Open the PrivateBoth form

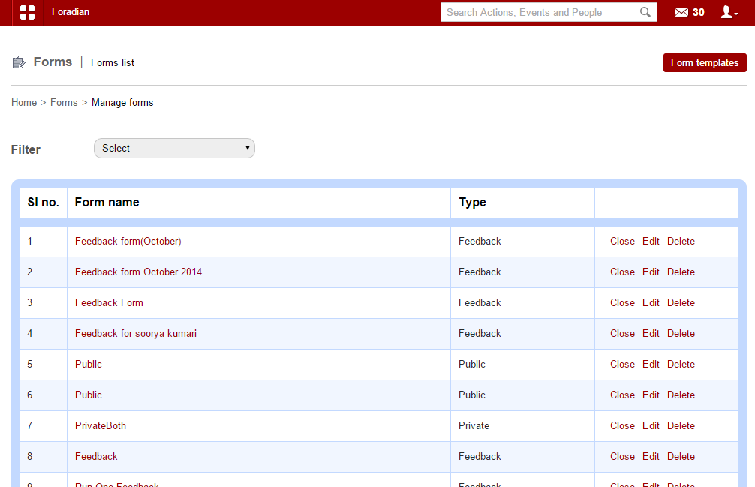click(x=101, y=426)
